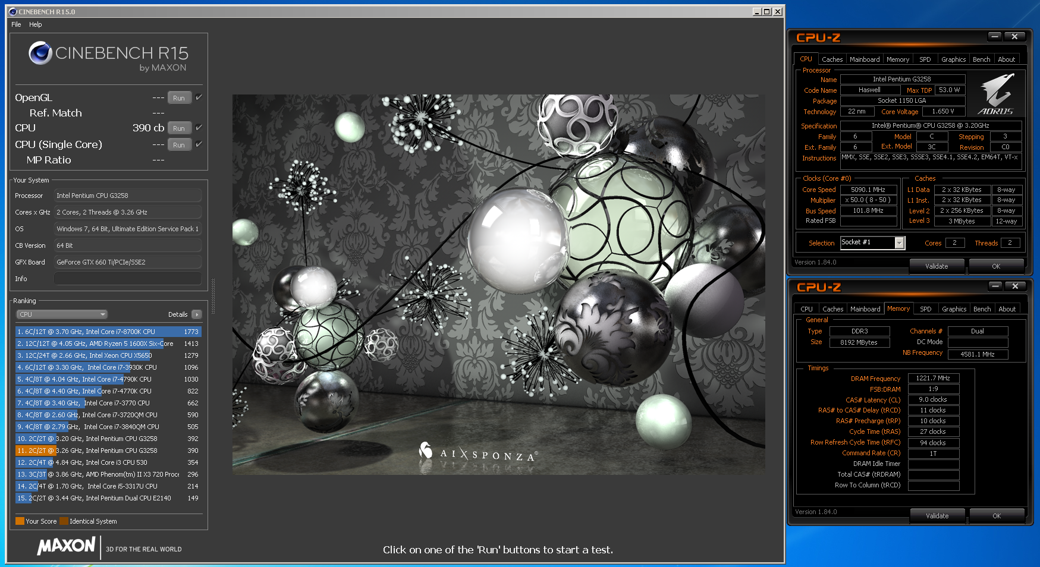Click the orange Your Score legend swatch
This screenshot has height=567, width=1040.
(x=20, y=521)
